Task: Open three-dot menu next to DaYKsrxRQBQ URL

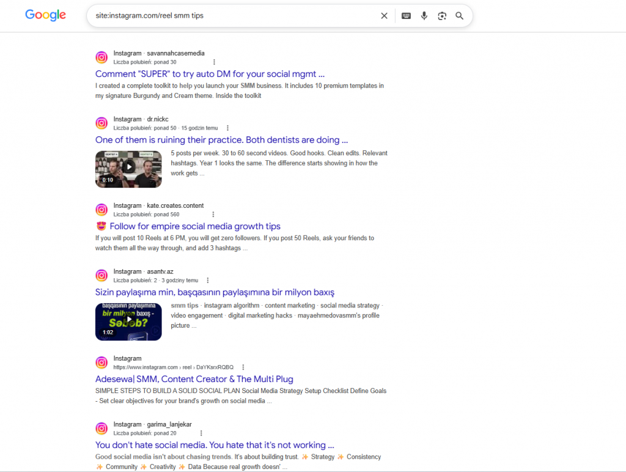Action: (x=243, y=367)
